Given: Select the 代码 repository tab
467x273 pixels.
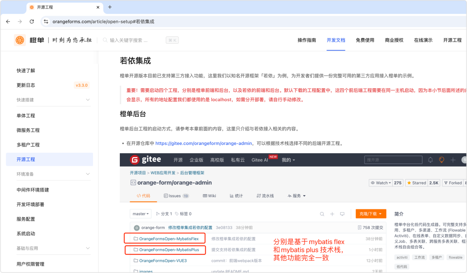Looking at the screenshot, I should click(x=143, y=196).
